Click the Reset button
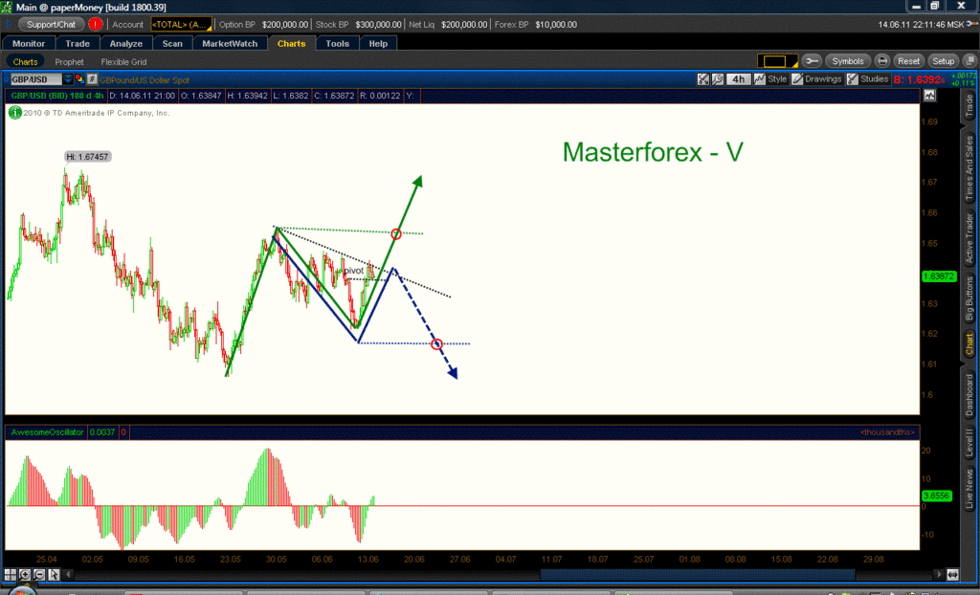Image resolution: width=980 pixels, height=595 pixels. pos(909,60)
